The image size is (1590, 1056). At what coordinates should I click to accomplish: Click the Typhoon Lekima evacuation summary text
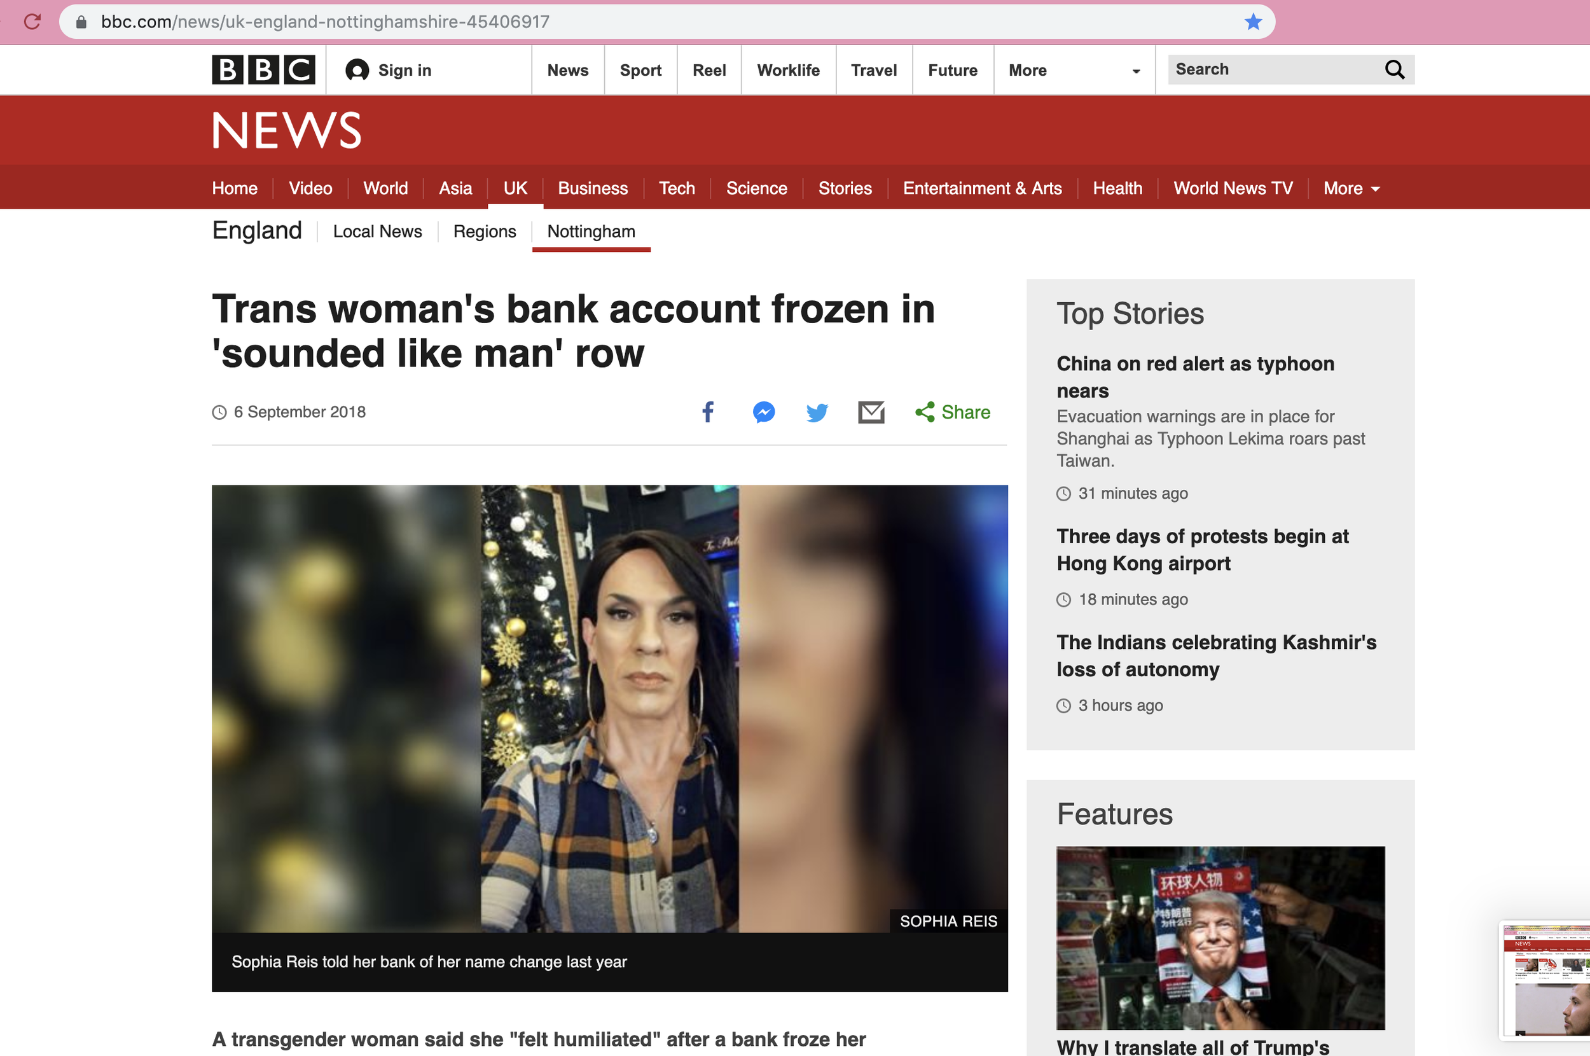(1210, 438)
